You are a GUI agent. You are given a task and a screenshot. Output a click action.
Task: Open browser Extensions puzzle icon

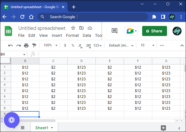[154, 17]
